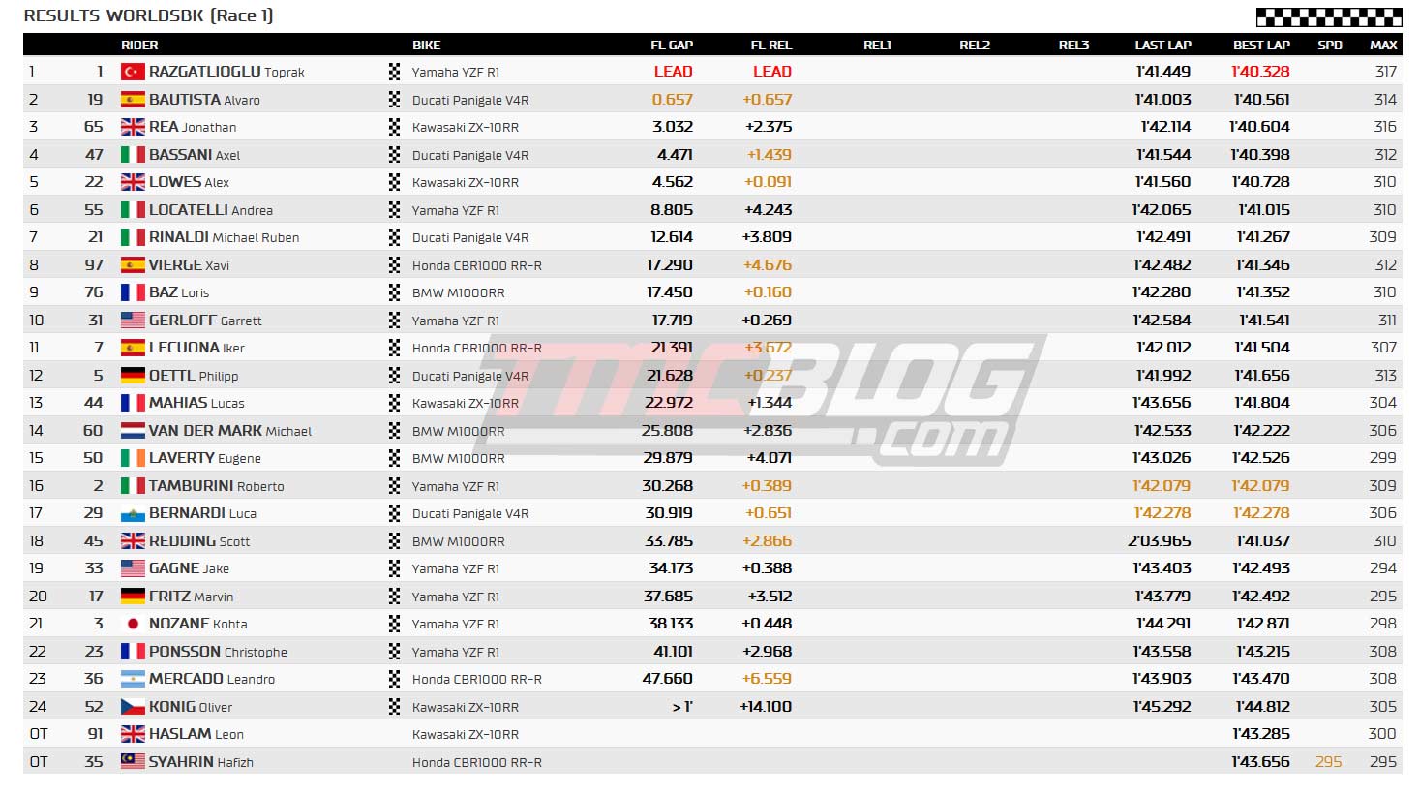Image resolution: width=1419 pixels, height=796 pixels.
Task: Click the Malaysian flag beside Syahrin
Action: [x=133, y=762]
